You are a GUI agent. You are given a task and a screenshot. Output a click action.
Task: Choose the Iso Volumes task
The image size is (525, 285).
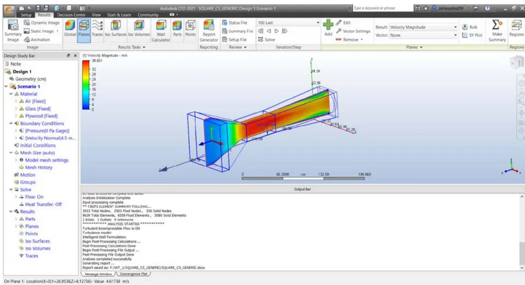click(139, 28)
